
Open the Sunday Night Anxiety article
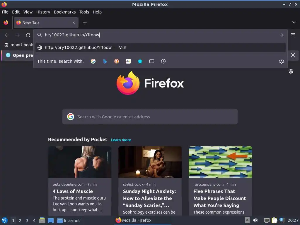tap(149, 198)
